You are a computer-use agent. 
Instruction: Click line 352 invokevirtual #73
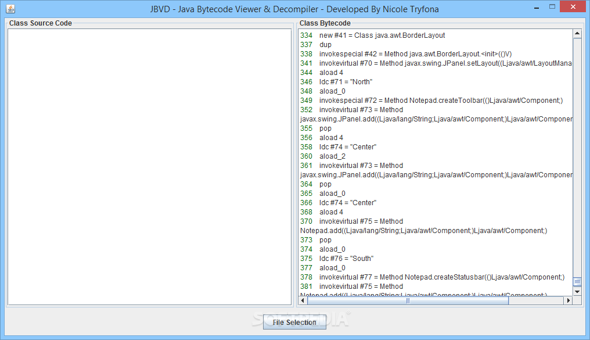coord(351,110)
